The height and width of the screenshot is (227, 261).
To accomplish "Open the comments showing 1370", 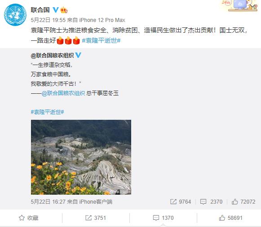I will (x=163, y=218).
